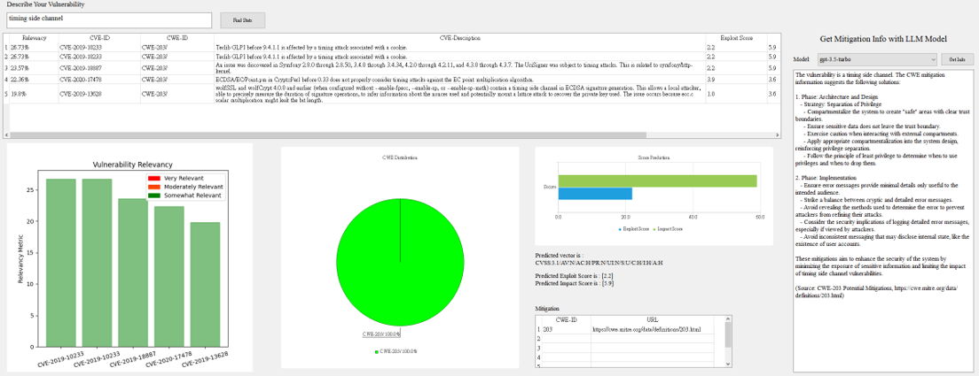
Task: Click the blue Exploit Score bar
Action: pos(595,194)
